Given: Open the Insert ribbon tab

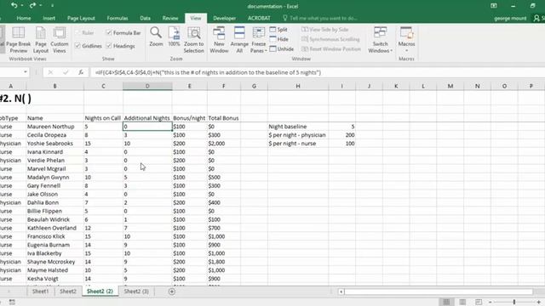Looking at the screenshot, I should (x=49, y=18).
